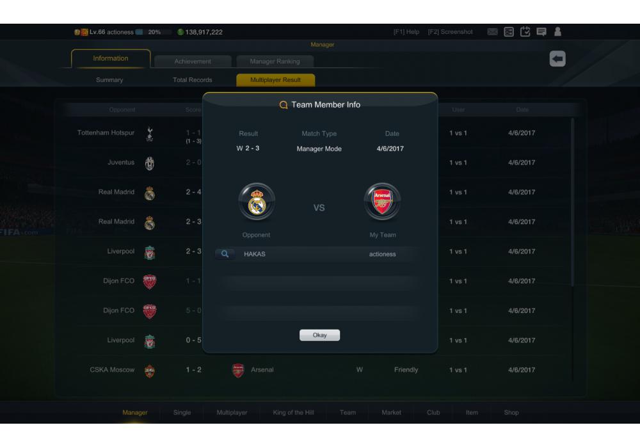Viewport: 640px width, 448px height.
Task: Open the tactics board icon
Action: (509, 32)
